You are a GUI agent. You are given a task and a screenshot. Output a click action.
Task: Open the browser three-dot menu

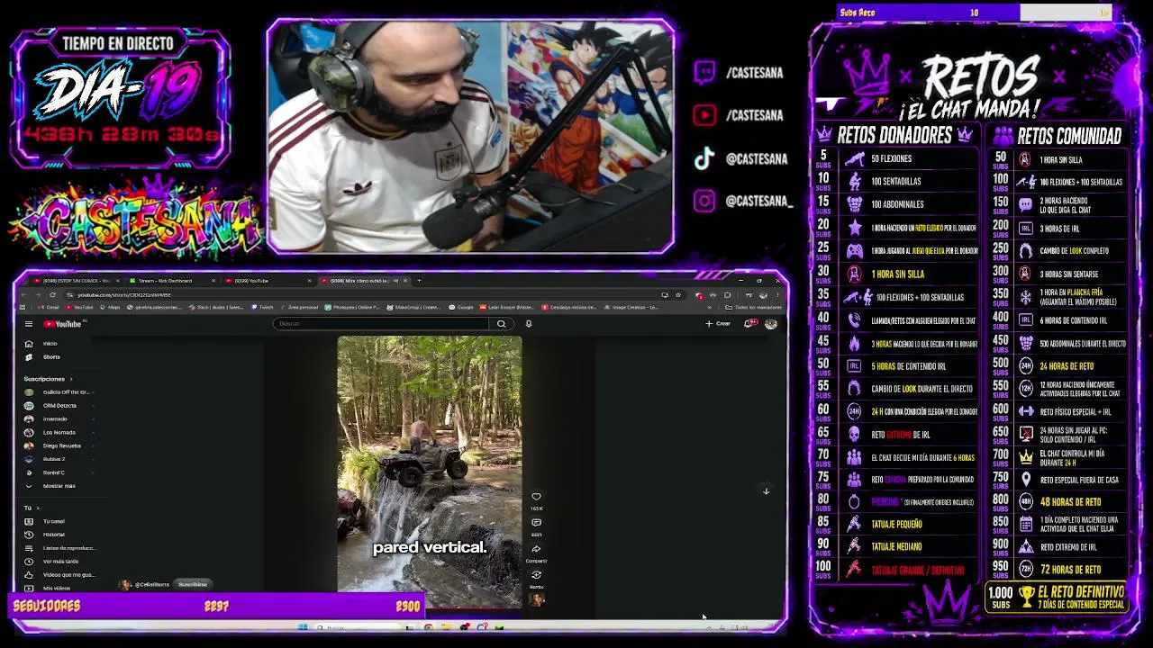[777, 295]
